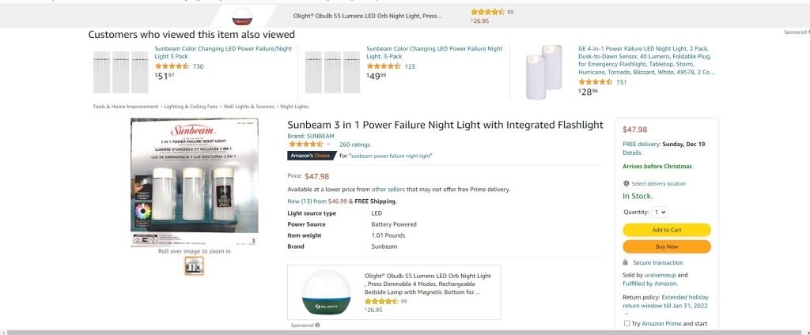
Task: Click the sponsored info icon below Olight ad
Action: click(317, 325)
